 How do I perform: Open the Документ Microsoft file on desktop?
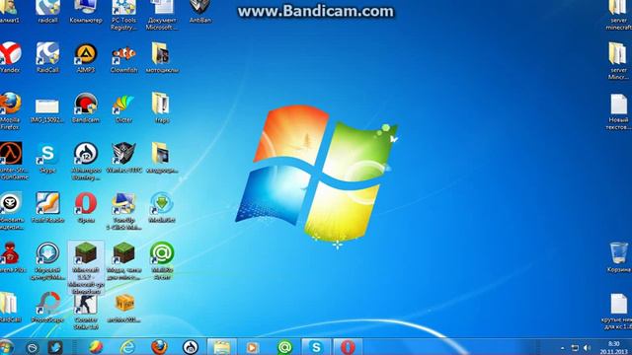(x=161, y=16)
